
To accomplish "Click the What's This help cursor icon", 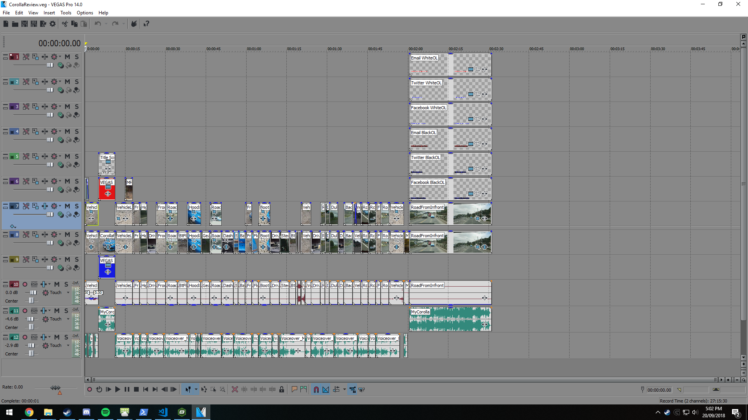I will click(x=146, y=24).
